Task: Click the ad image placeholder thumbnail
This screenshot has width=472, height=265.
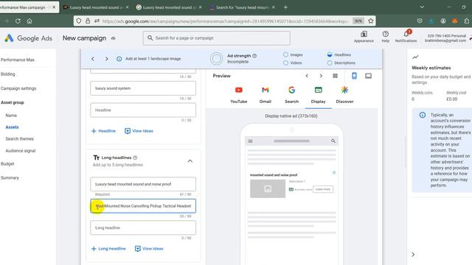Action: coord(268,188)
